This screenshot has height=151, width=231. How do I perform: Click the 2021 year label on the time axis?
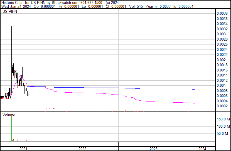coord(23,149)
